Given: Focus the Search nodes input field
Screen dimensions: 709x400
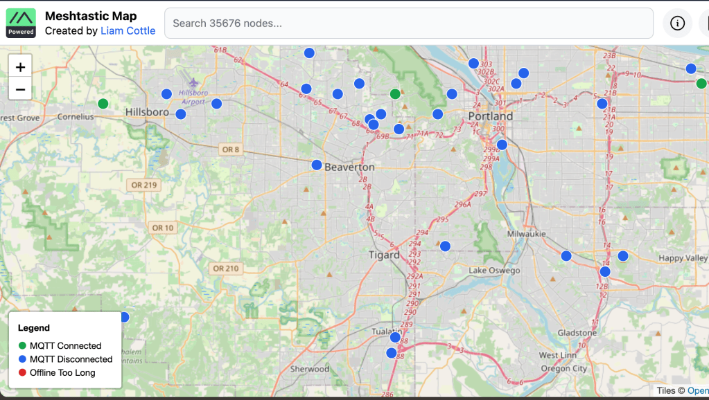Looking at the screenshot, I should (408, 24).
